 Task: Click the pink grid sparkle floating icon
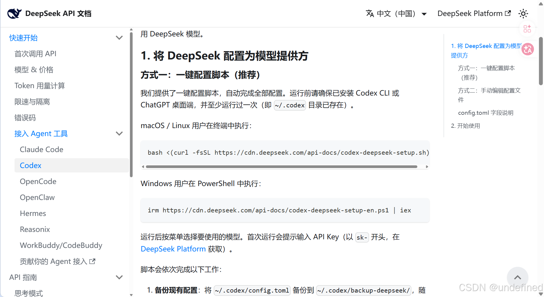pyautogui.click(x=527, y=29)
